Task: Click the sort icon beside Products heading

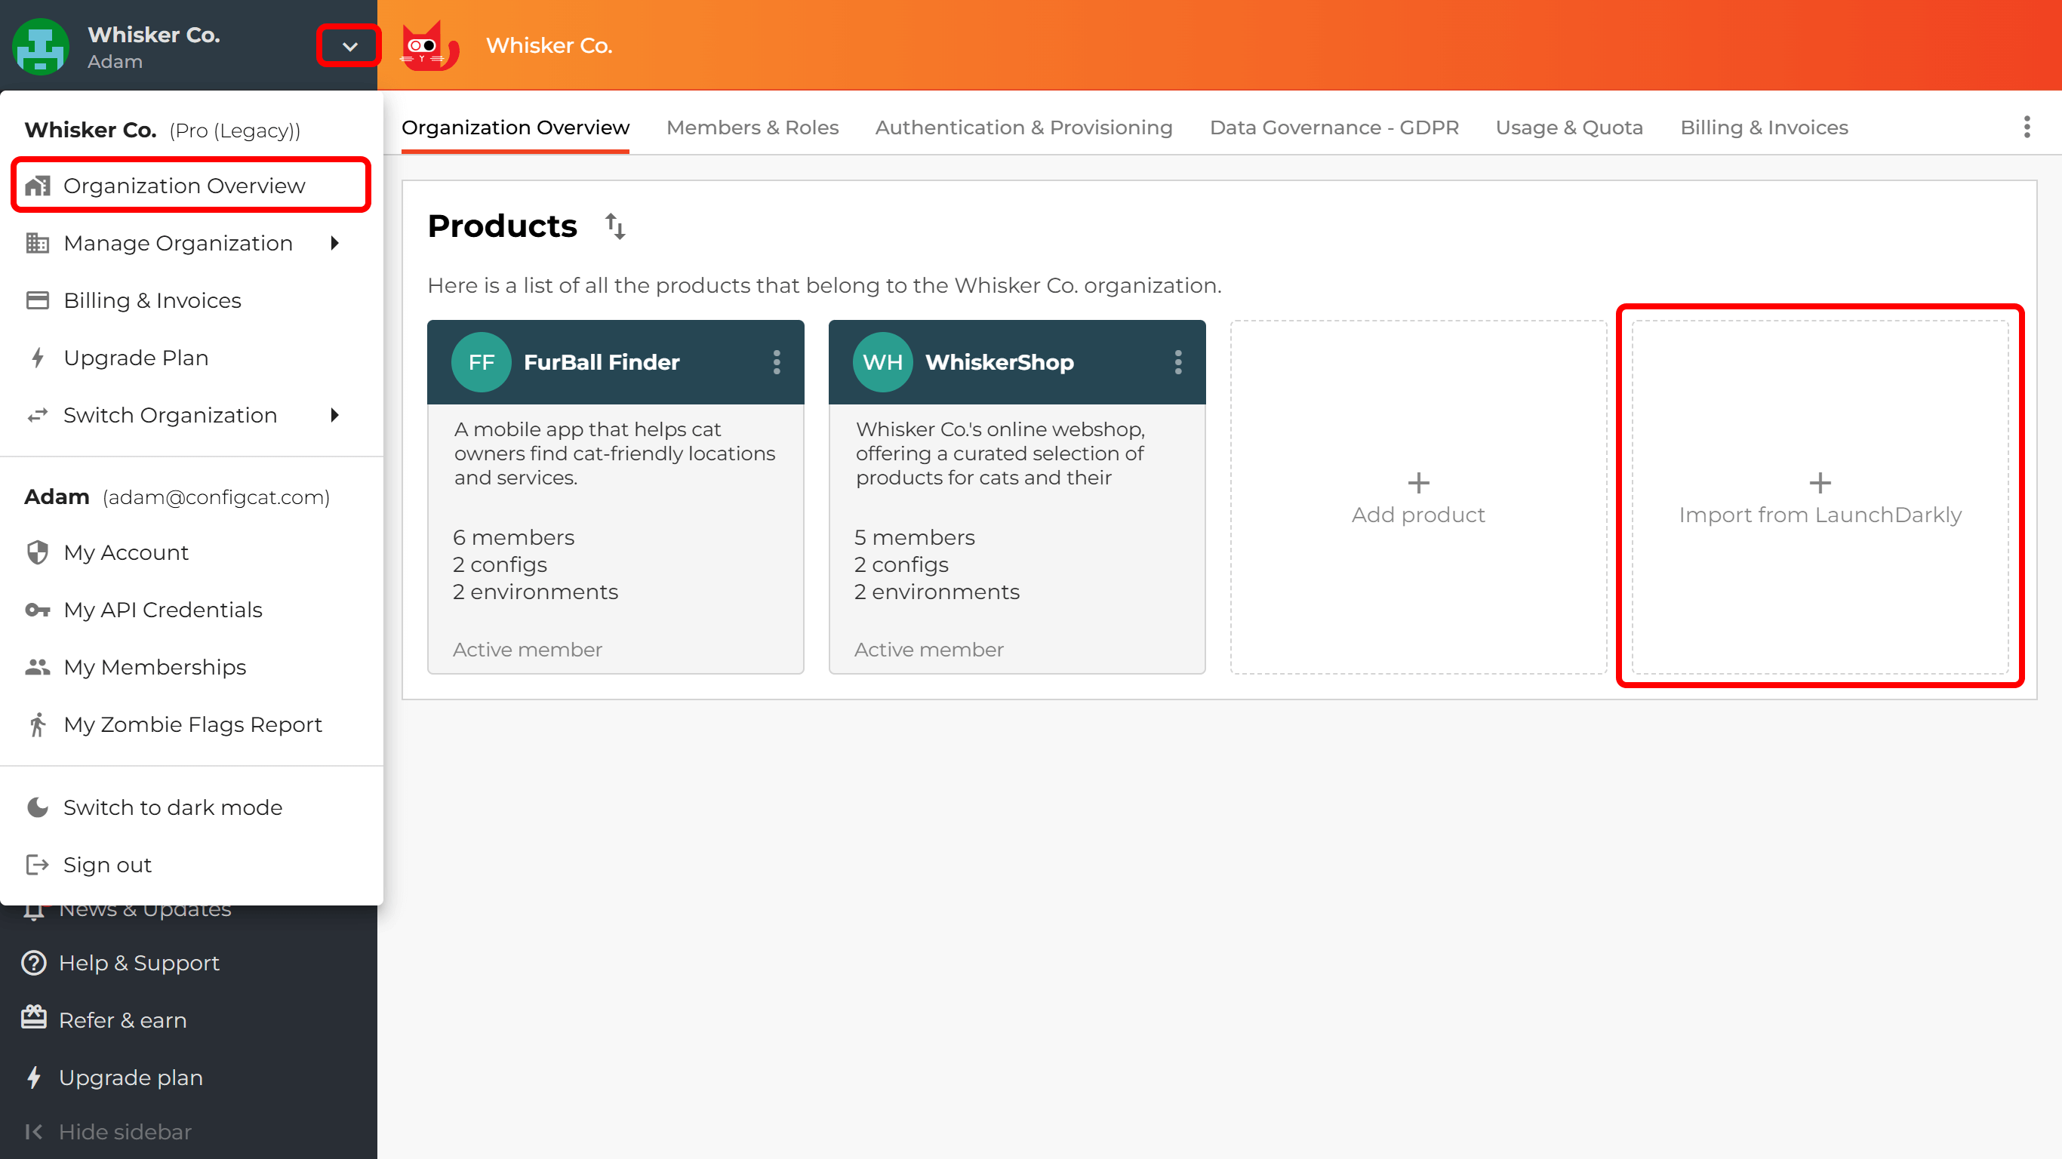Action: (616, 225)
